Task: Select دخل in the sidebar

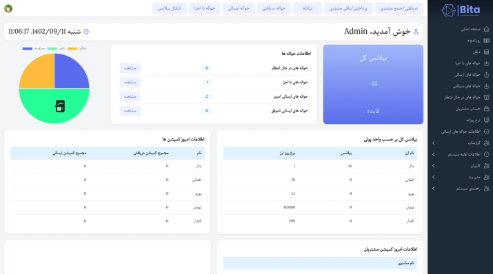Action: pyautogui.click(x=476, y=52)
